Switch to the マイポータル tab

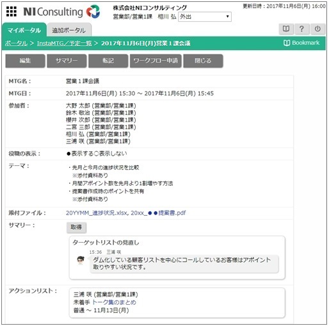(24, 30)
